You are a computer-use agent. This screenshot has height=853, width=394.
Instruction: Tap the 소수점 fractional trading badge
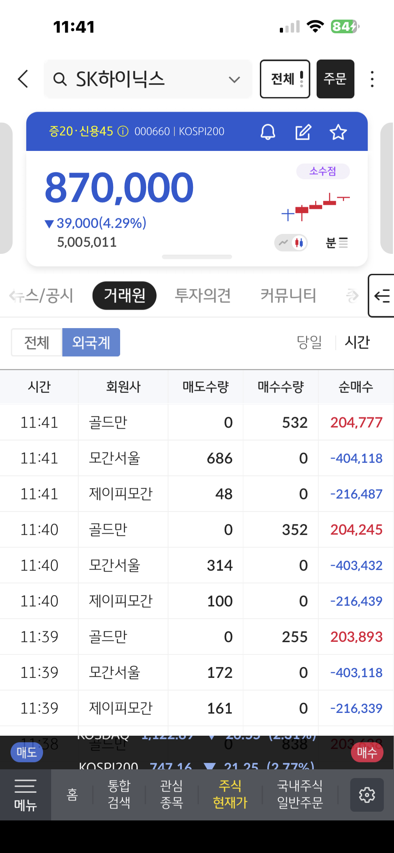[x=323, y=171]
